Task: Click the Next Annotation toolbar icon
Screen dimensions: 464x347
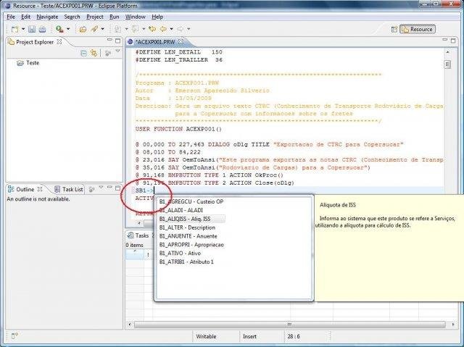Action: coord(117,29)
